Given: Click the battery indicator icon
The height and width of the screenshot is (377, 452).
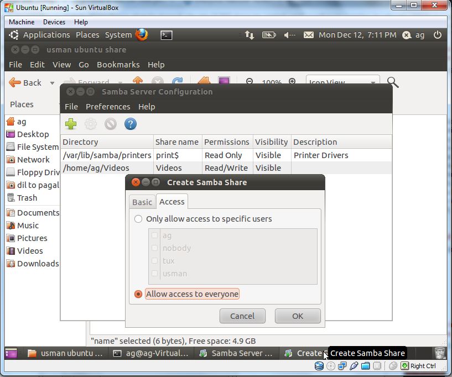Looking at the screenshot, I should pos(269,35).
